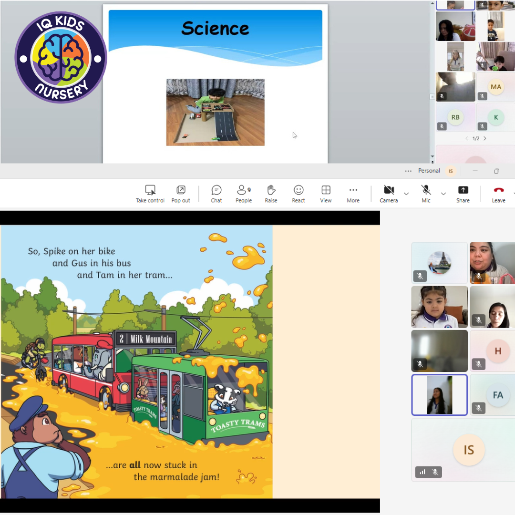Open the IS profile avatar menu

450,171
